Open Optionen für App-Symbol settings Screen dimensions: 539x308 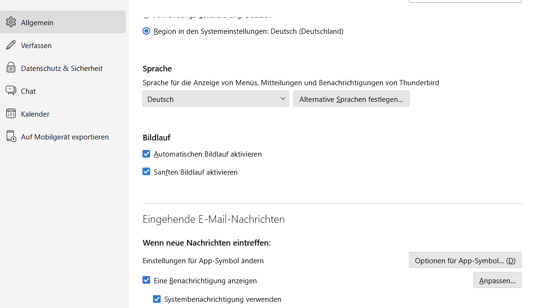pos(465,260)
